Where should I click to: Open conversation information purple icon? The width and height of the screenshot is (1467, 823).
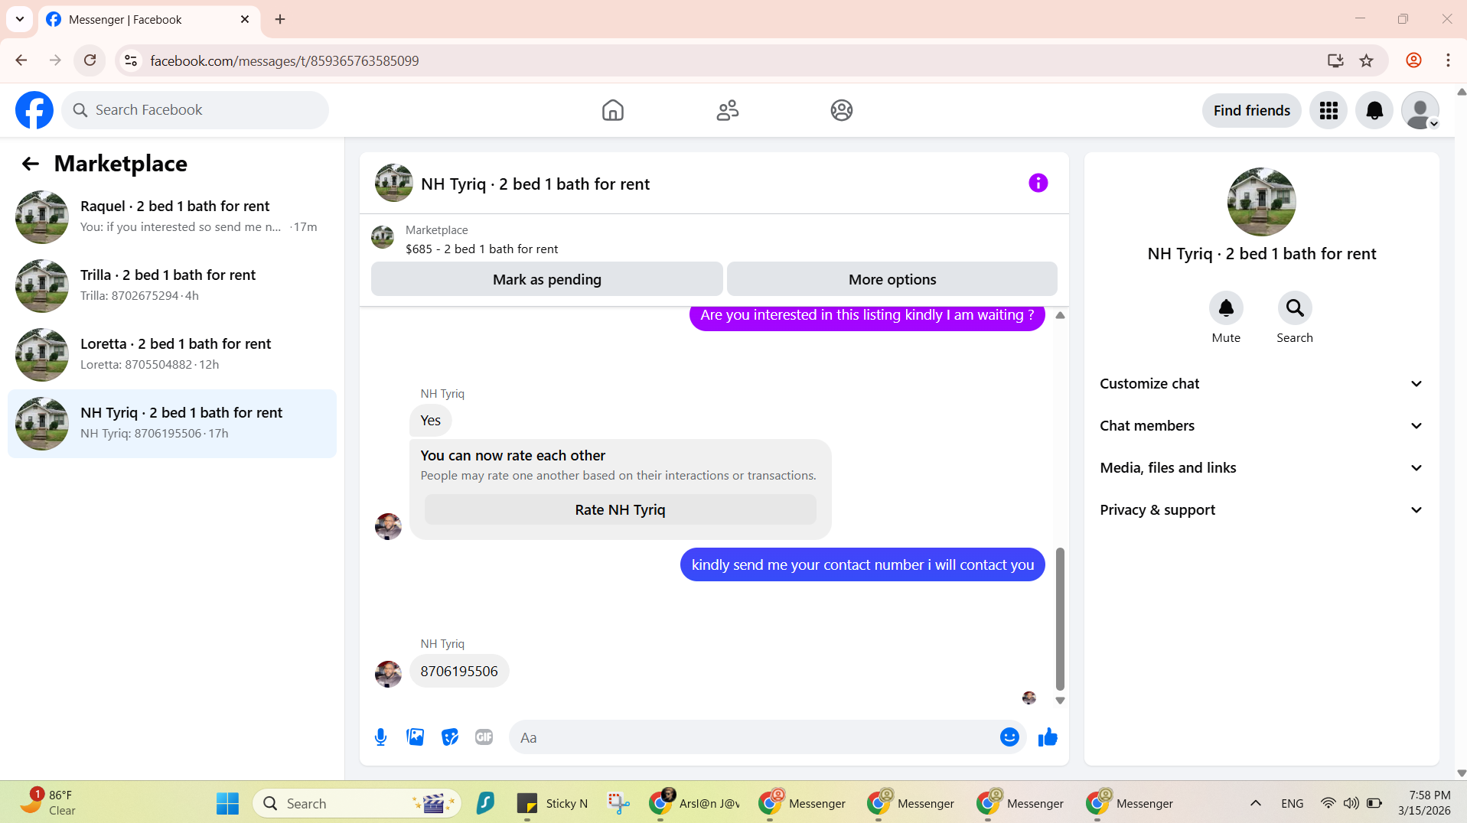1038,183
